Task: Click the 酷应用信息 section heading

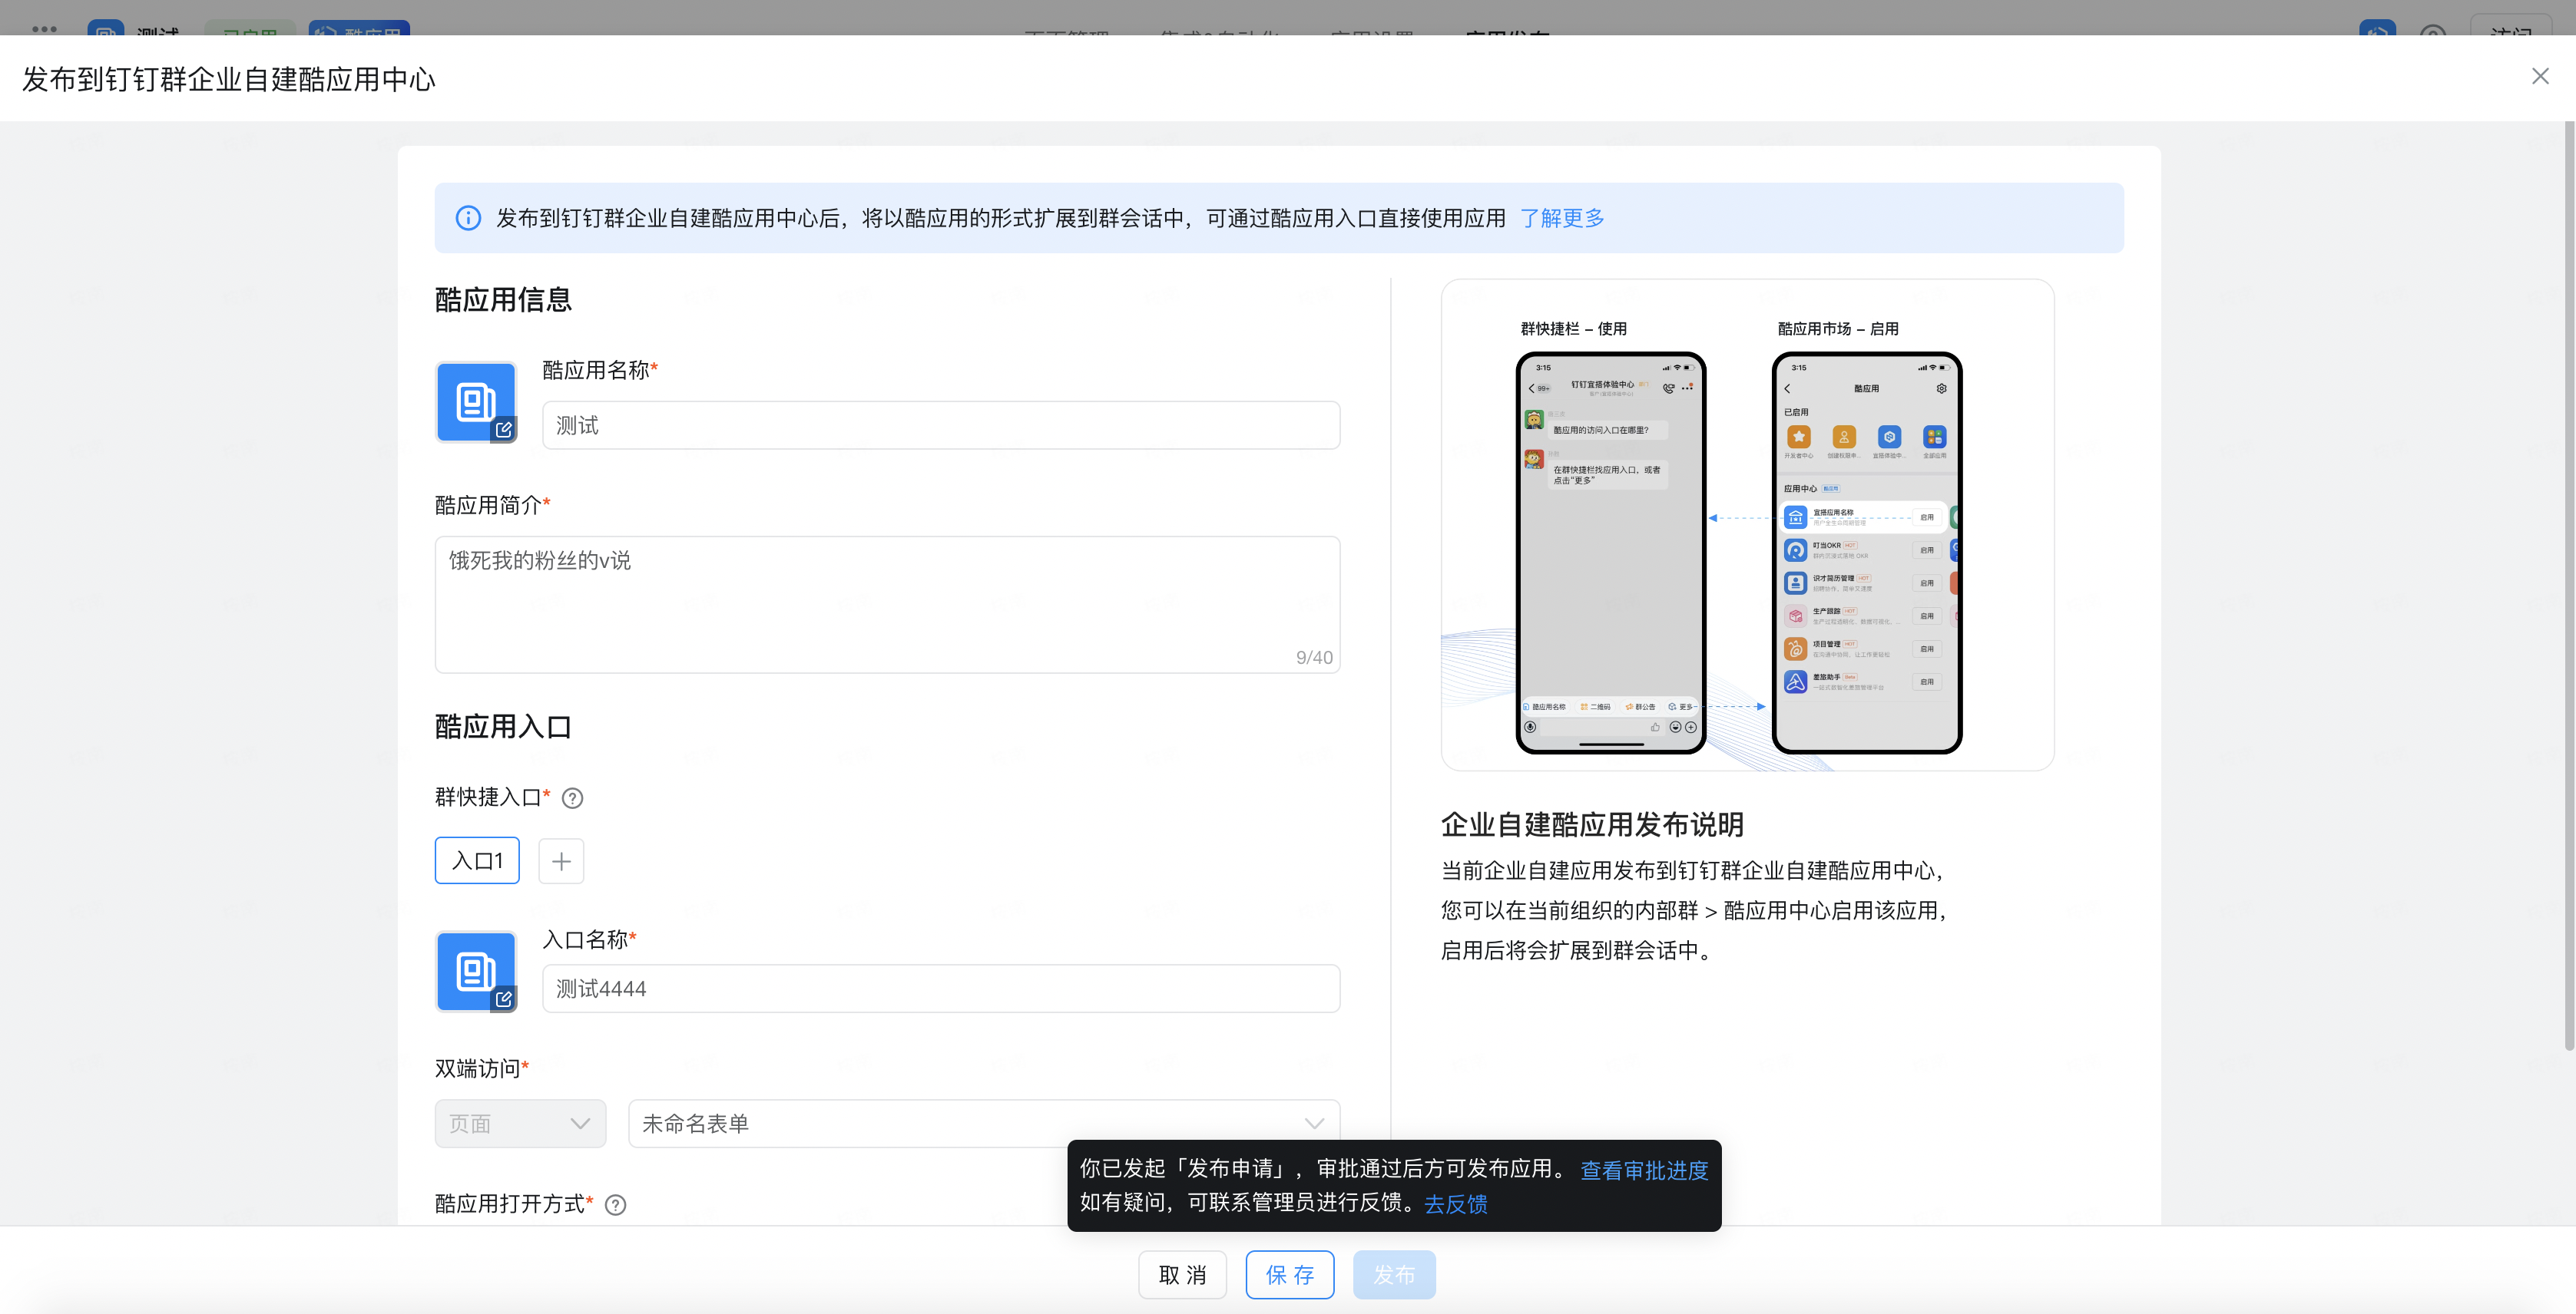Action: tap(503, 300)
